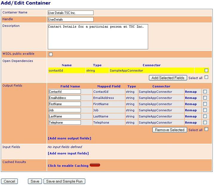Edit the Telephone field name box
Image resolution: width=214 pixels, height=185 pixels.
coord(65,122)
